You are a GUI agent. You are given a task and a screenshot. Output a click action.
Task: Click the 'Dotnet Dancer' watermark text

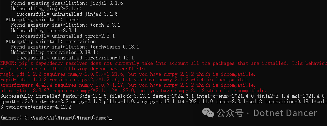[x=285, y=113]
